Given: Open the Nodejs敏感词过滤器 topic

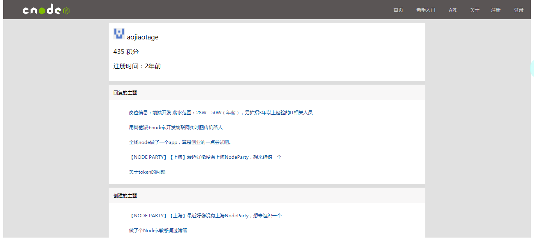Looking at the screenshot, I should click(158, 231).
